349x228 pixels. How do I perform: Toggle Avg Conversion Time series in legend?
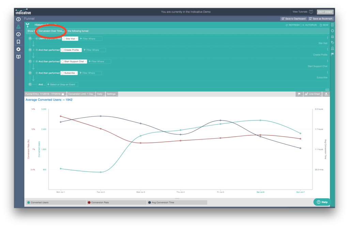click(x=177, y=203)
